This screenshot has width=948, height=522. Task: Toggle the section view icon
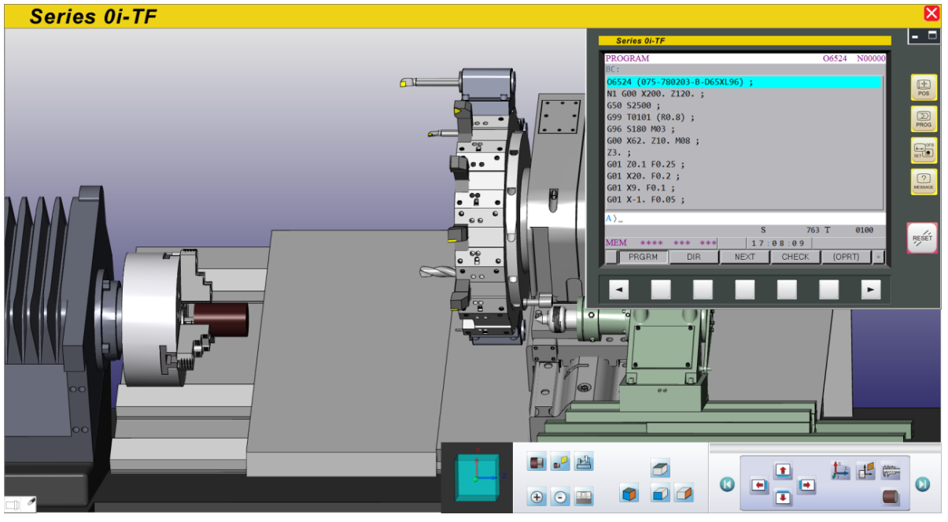click(584, 497)
